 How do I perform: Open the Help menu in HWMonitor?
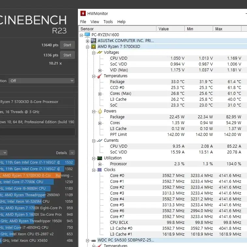click(x=121, y=22)
